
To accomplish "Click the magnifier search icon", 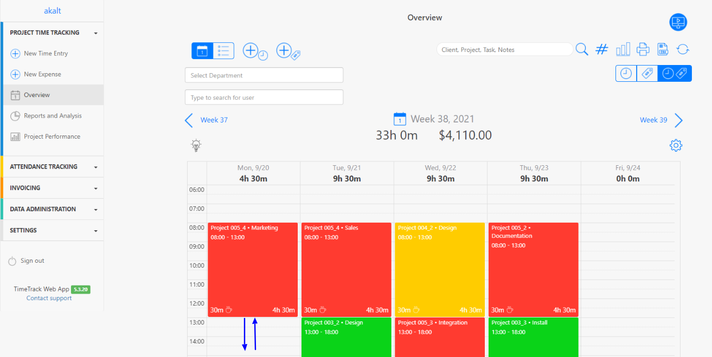I will pos(581,49).
